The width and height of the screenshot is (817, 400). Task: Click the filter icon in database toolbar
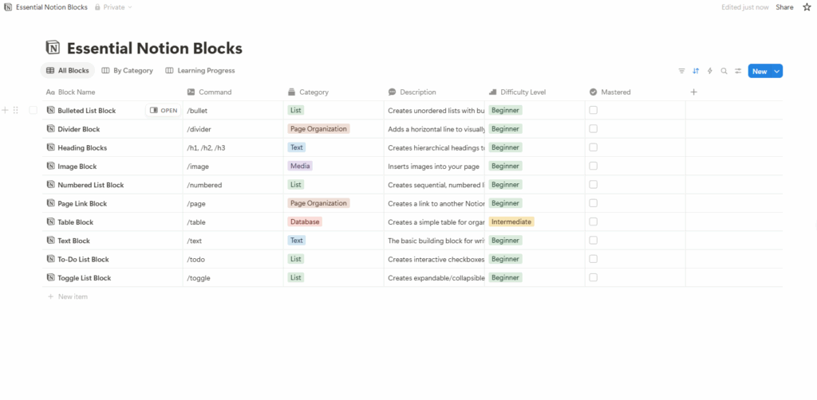tap(681, 71)
